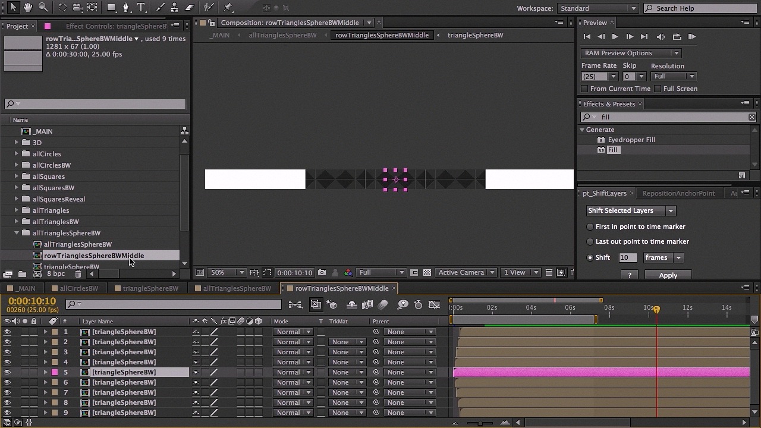This screenshot has height=428, width=761.
Task: Toggle audio mute in Preview panel
Action: coord(661,37)
